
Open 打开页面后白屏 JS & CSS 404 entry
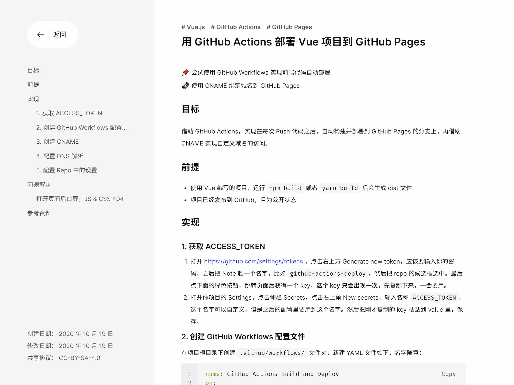80,199
